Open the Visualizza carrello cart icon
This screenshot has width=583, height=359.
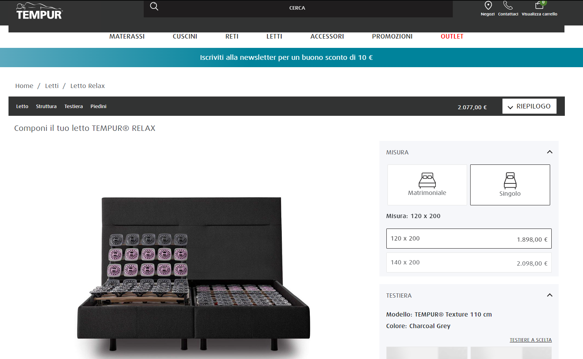[x=539, y=5]
